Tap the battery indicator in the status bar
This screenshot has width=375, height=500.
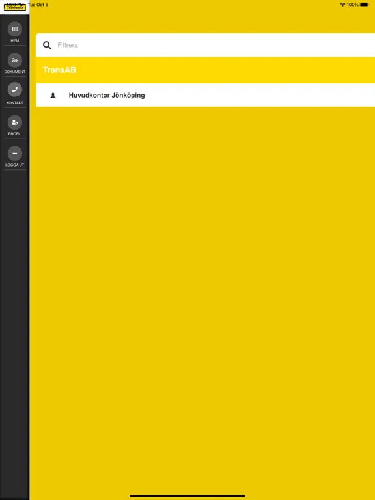click(365, 5)
